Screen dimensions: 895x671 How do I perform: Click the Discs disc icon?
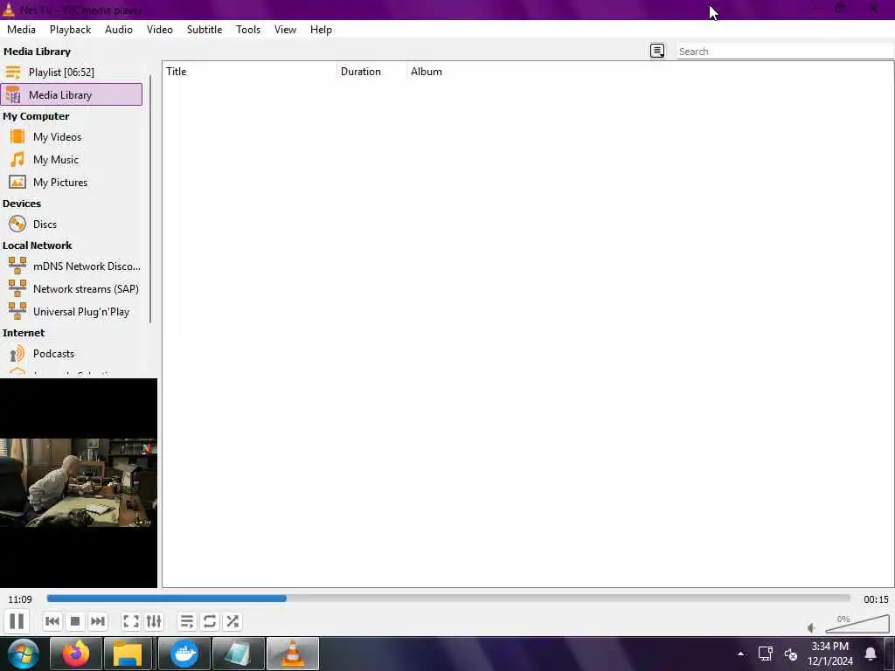[17, 224]
